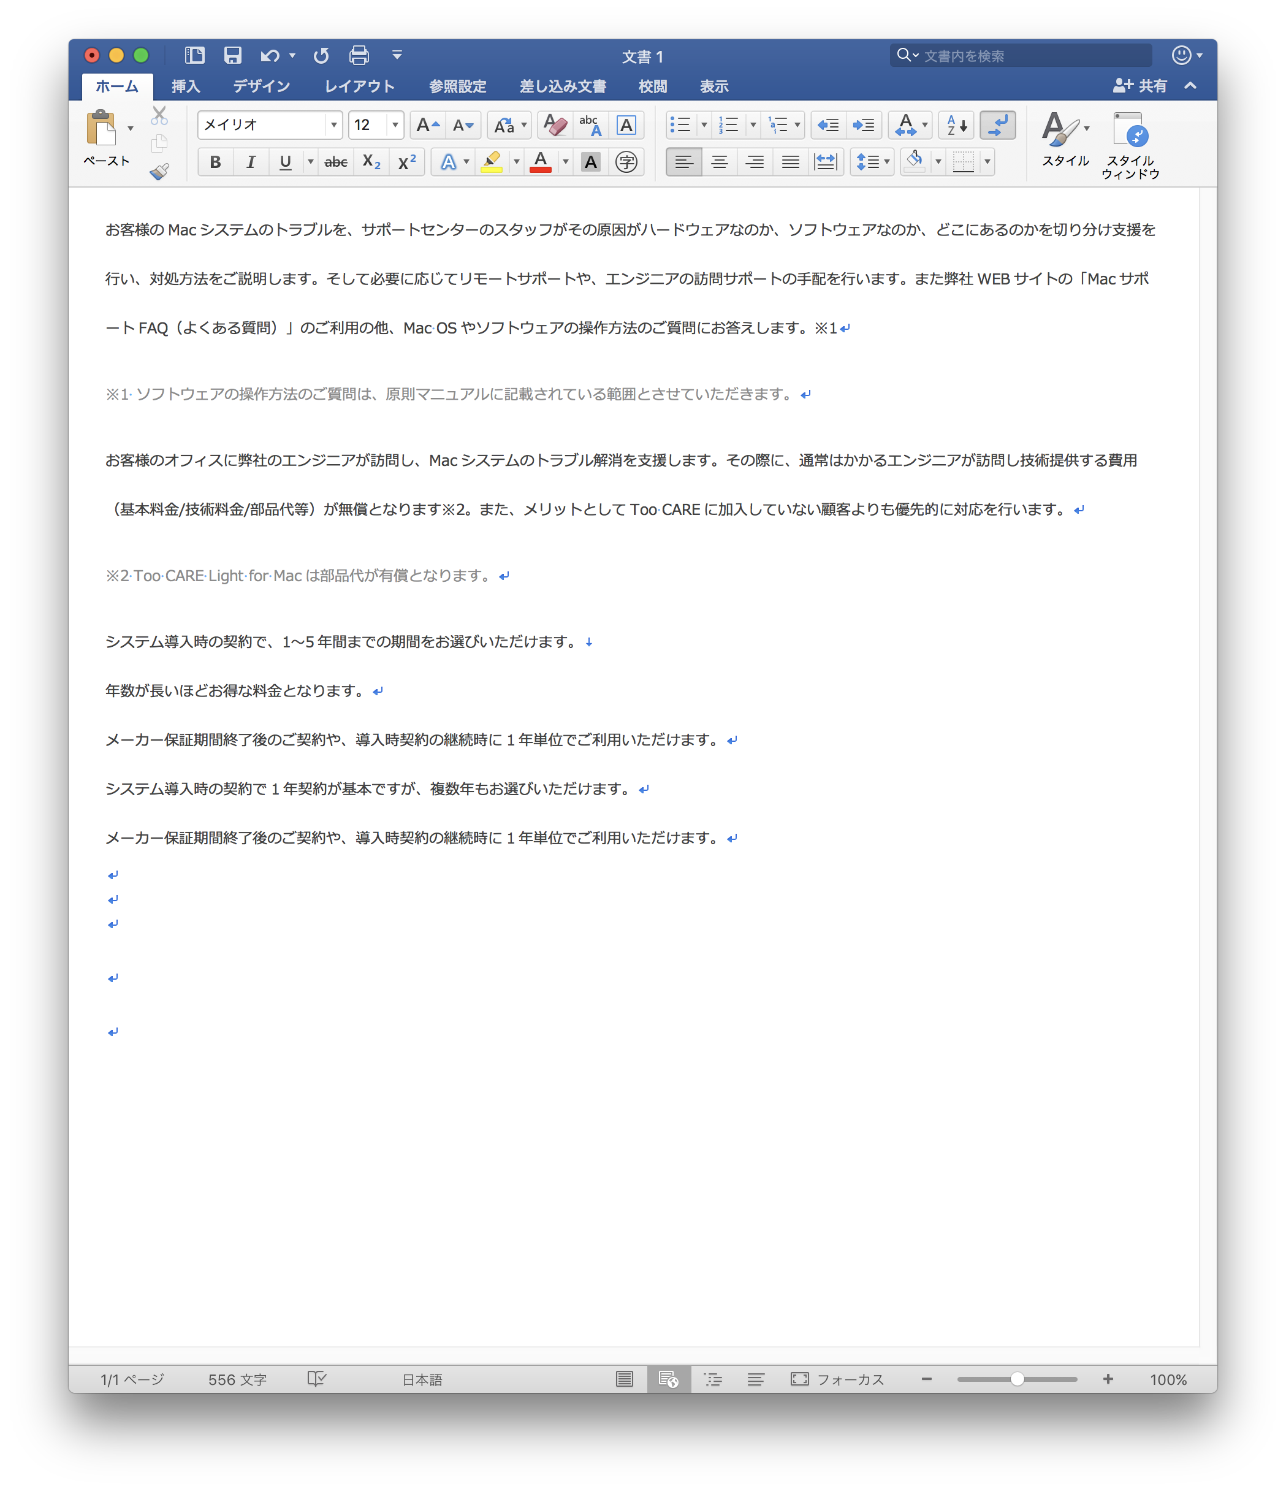The height and width of the screenshot is (1491, 1286).
Task: Open the spelling check status icon
Action: pos(317,1379)
